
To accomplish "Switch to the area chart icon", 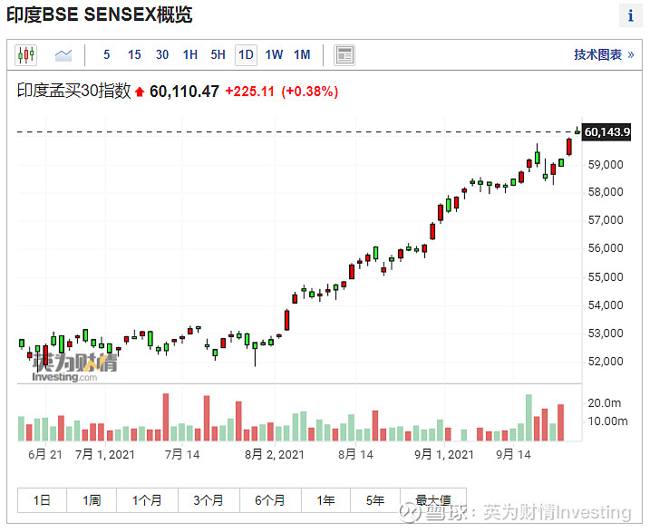I will click(63, 55).
